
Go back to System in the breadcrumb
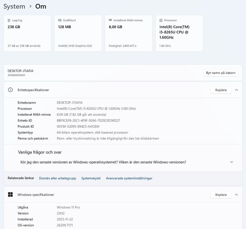pyautogui.click(x=14, y=7)
